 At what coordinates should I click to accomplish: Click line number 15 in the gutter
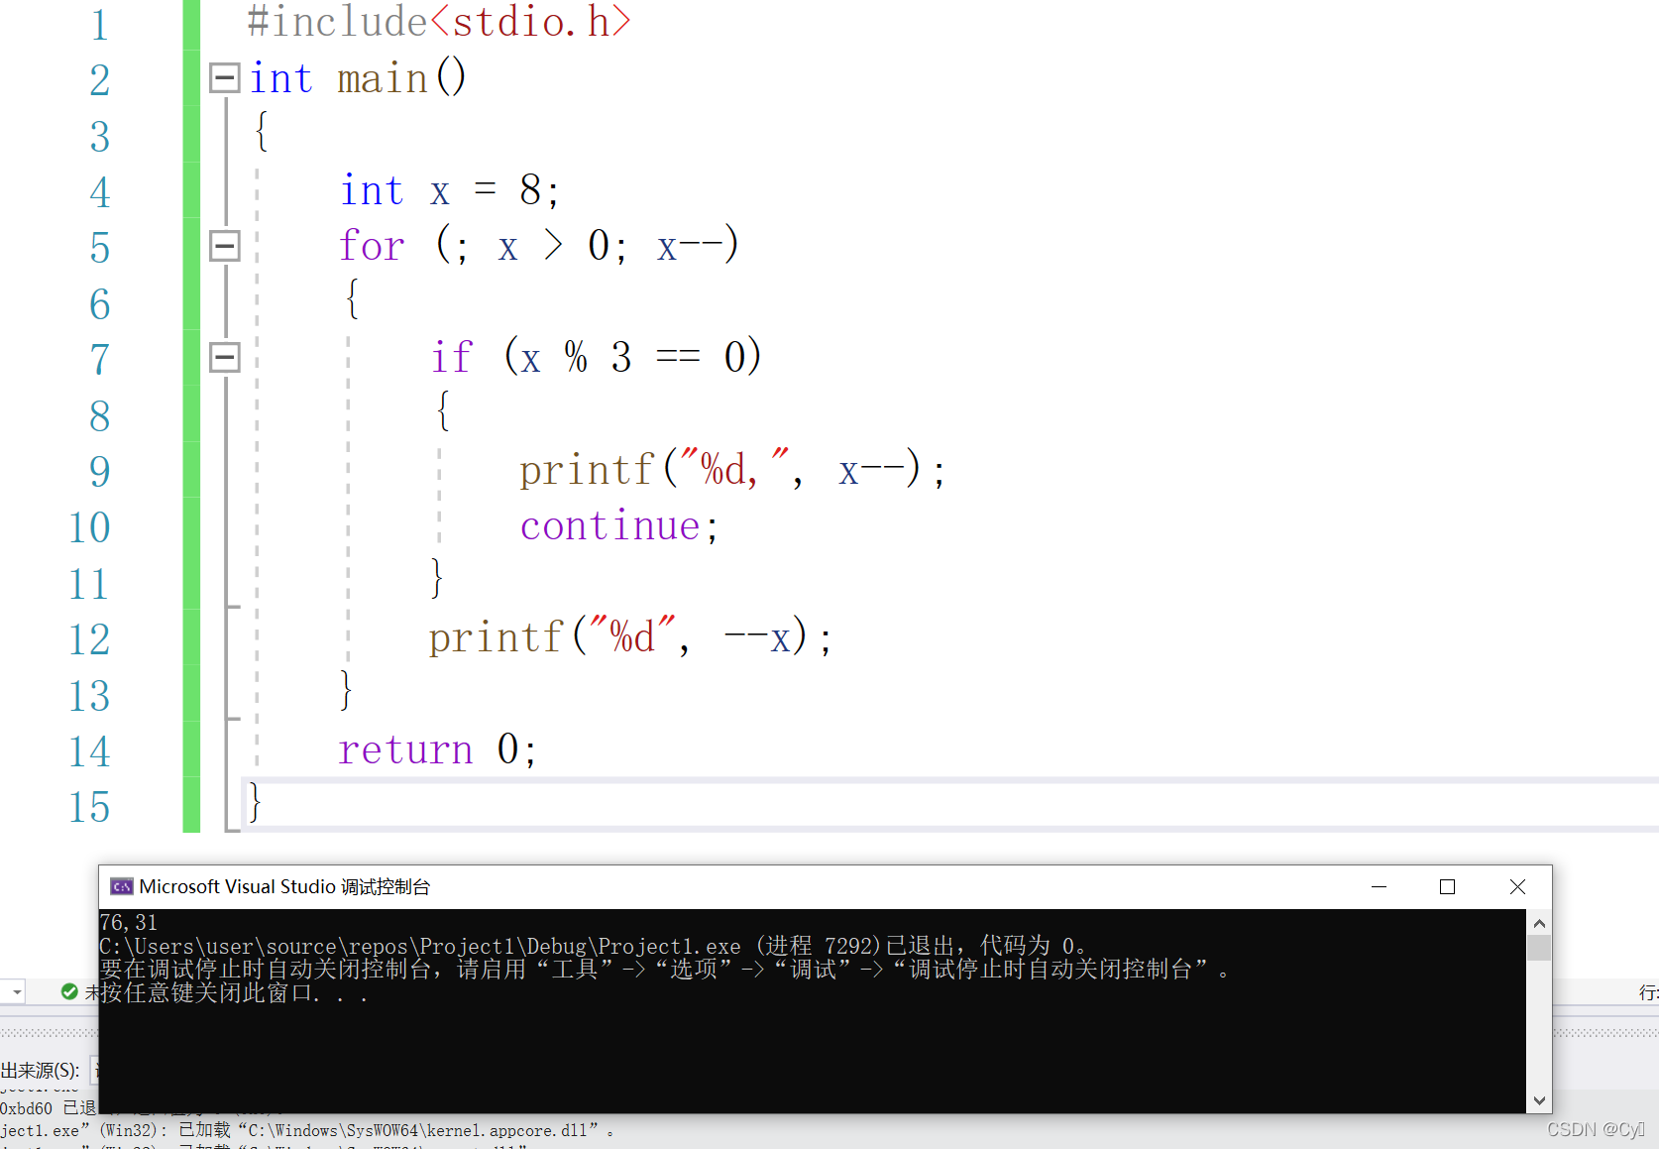[x=89, y=807]
